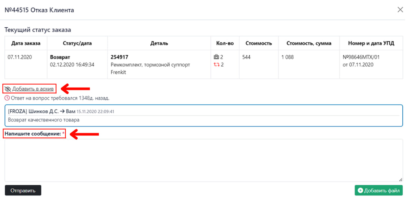Select the FROZA Шинков Д.С. message box

pos(204,116)
